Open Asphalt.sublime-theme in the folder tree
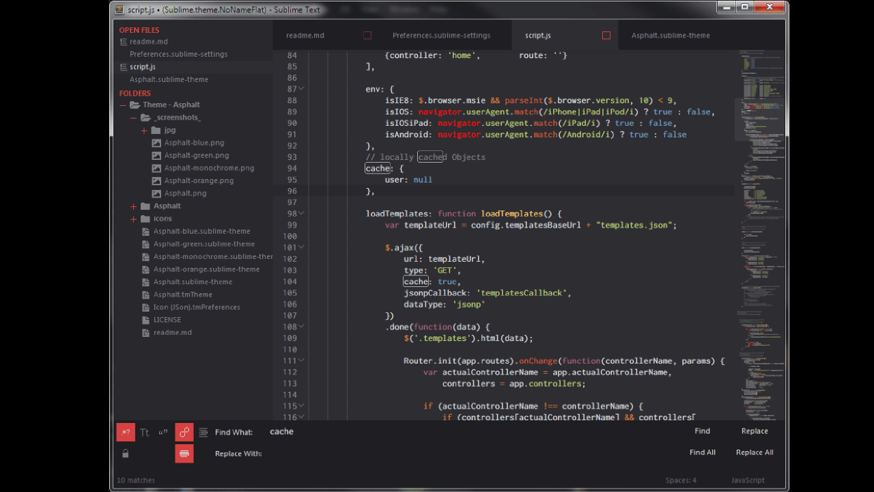The width and height of the screenshot is (874, 492). (x=193, y=282)
